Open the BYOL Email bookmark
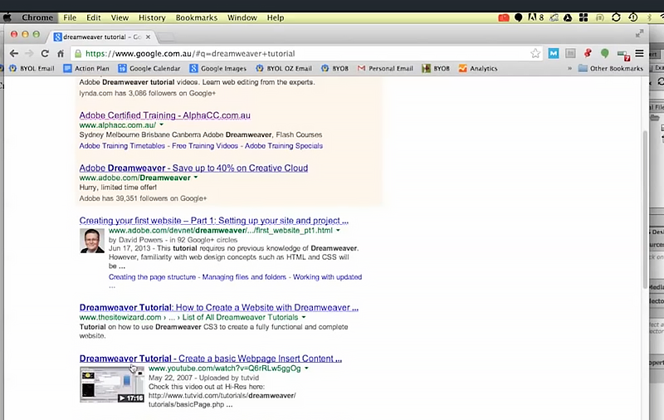 click(32, 68)
